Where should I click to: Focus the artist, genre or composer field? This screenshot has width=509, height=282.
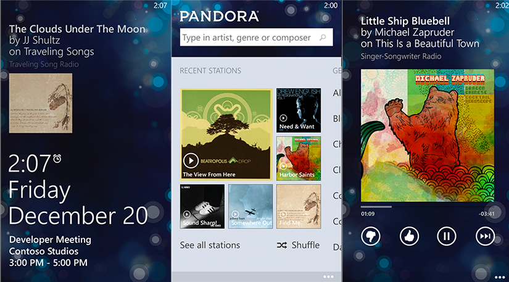pyautogui.click(x=256, y=37)
